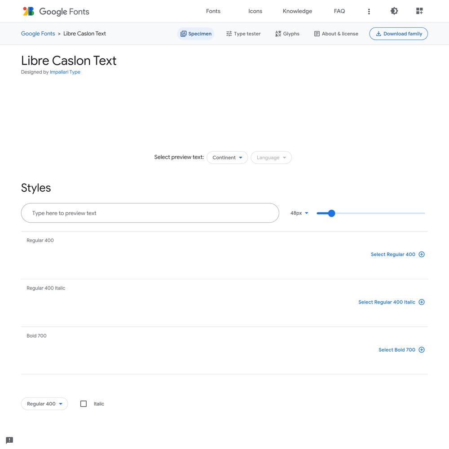Toggle the dark theme brightness icon
The width and height of the screenshot is (449, 449).
pos(394,11)
